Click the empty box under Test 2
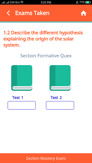Viewport: 92px width, 163px height. tap(60, 105)
